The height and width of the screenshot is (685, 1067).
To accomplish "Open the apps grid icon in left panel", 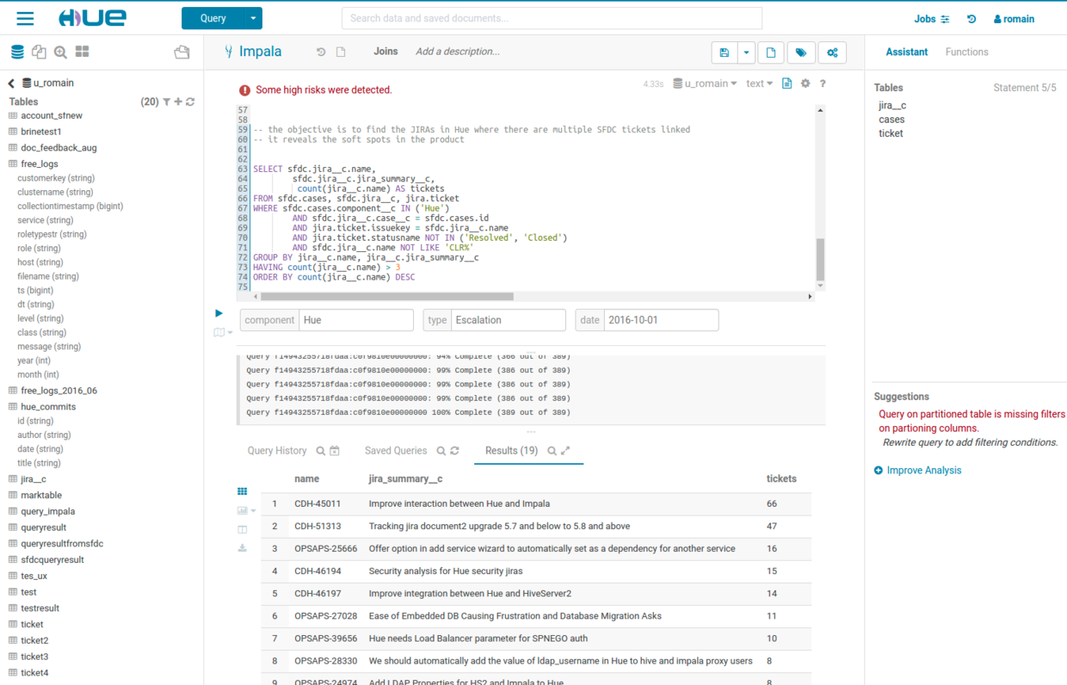I will [83, 52].
